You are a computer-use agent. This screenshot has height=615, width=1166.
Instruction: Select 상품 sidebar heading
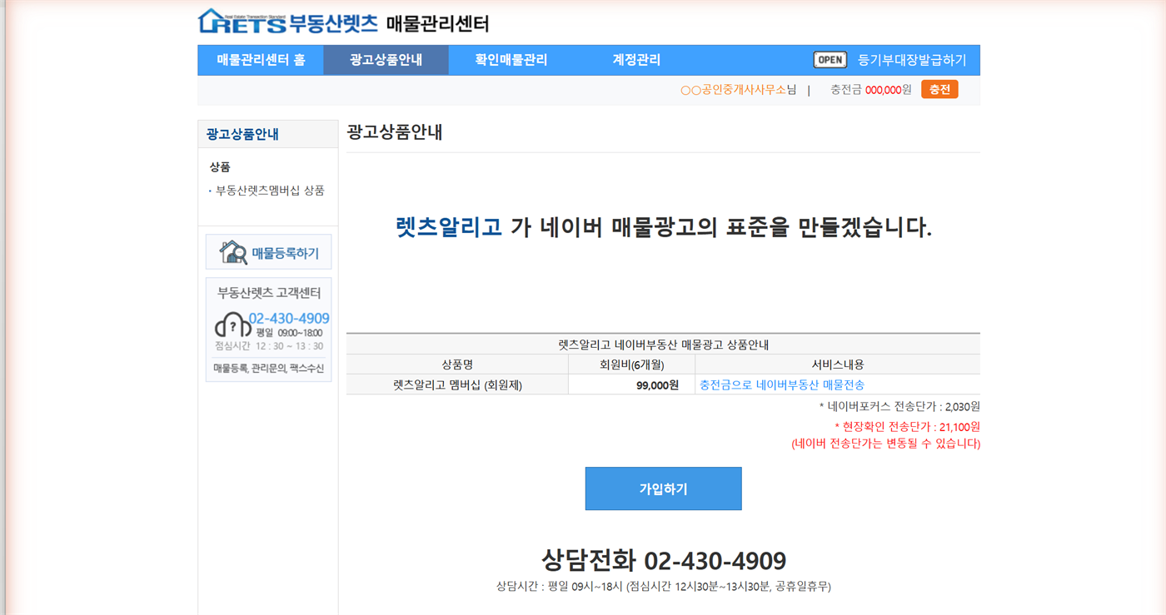[x=220, y=167]
